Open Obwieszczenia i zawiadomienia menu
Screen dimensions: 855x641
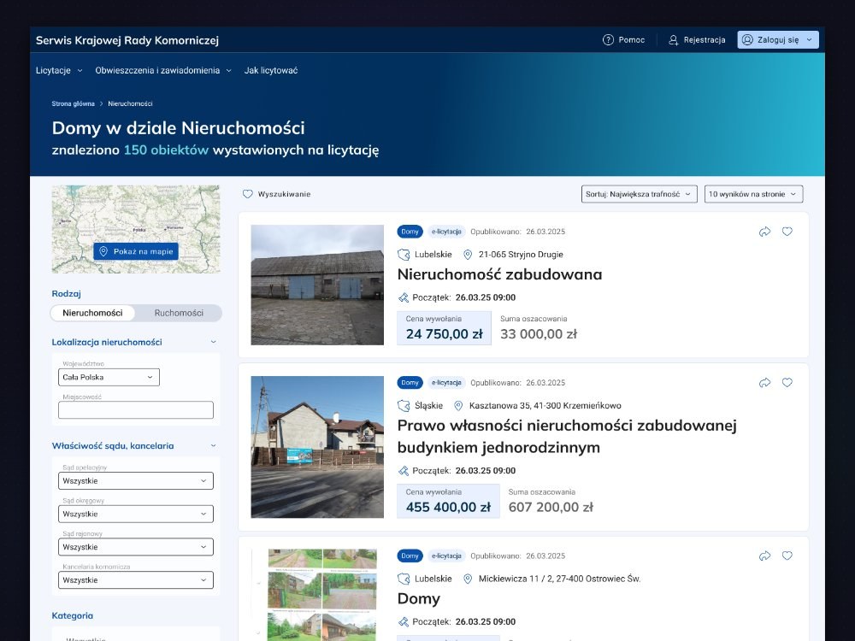coord(163,70)
